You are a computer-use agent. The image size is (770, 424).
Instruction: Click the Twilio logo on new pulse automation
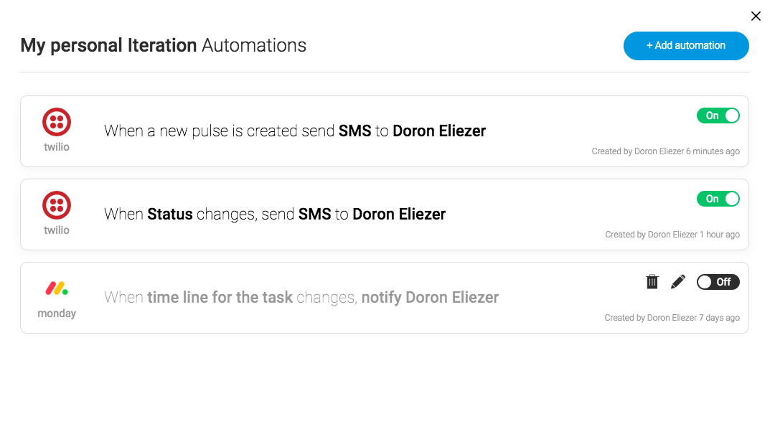[57, 122]
